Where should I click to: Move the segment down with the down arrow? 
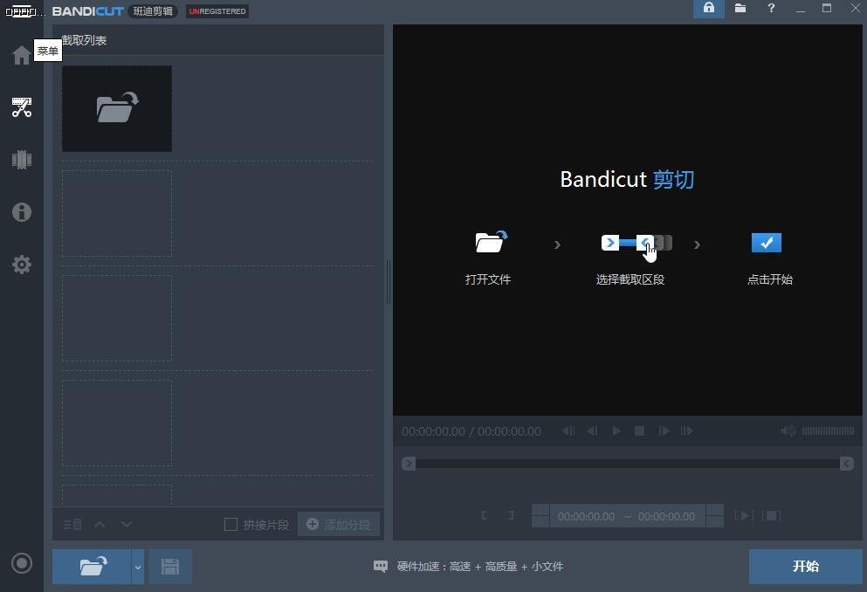(126, 524)
